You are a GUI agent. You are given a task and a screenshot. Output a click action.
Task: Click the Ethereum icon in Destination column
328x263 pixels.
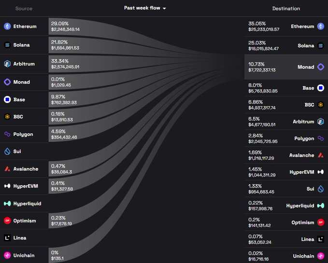321,27
